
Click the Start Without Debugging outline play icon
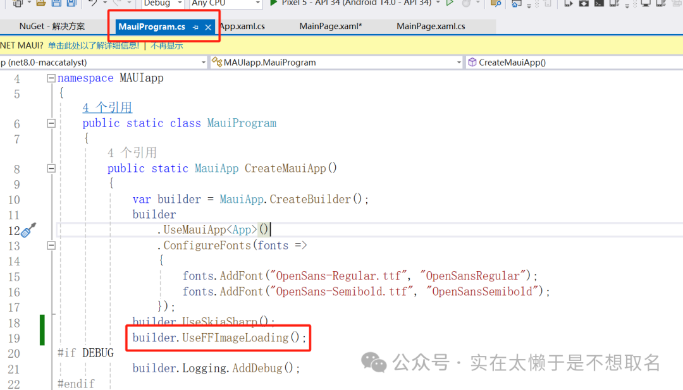click(x=450, y=3)
